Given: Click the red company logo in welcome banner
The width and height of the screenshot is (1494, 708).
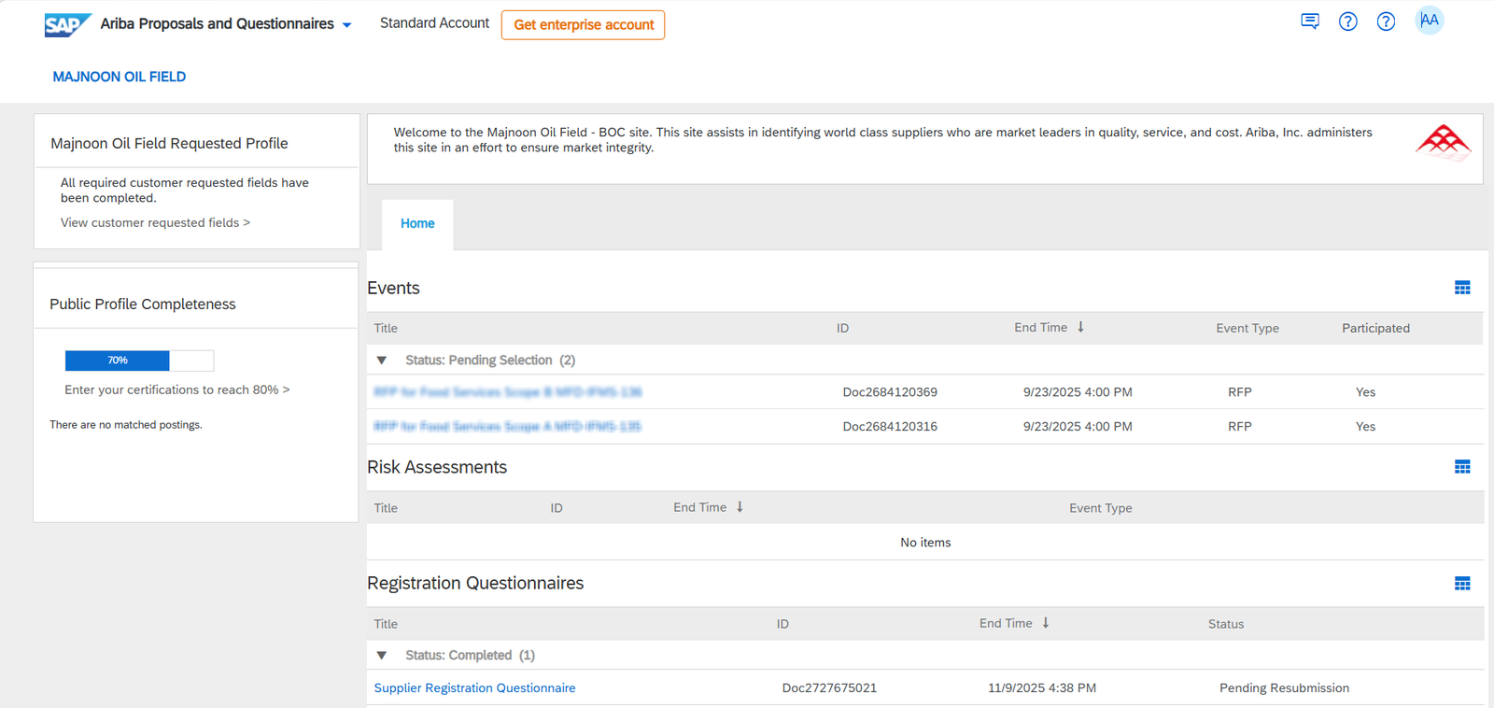Looking at the screenshot, I should [x=1443, y=143].
